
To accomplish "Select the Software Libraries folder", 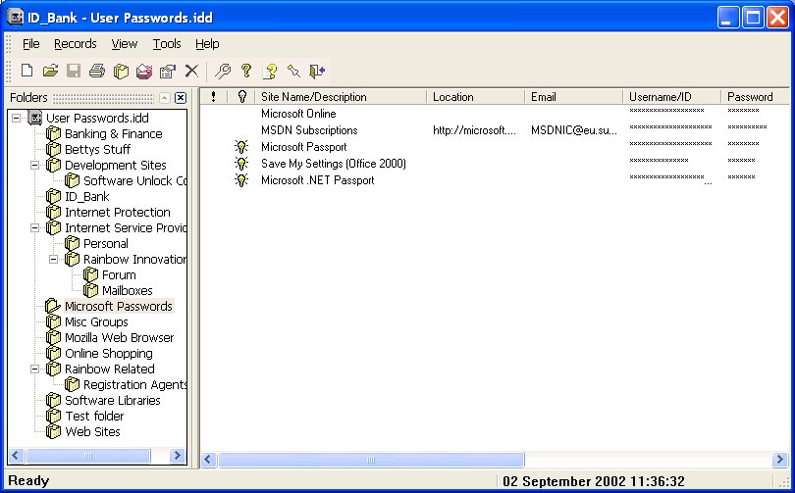I will coord(113,400).
